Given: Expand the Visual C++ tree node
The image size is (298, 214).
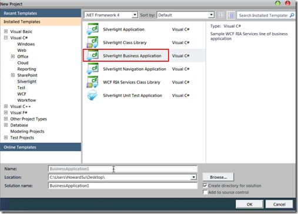Looking at the screenshot, I should (x=6, y=106).
